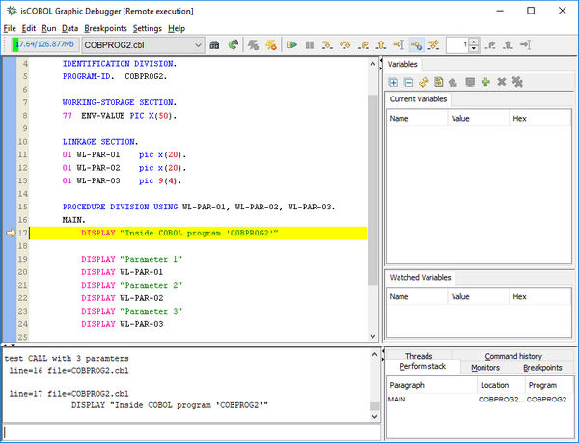Click the double X remove-all icon

(517, 83)
